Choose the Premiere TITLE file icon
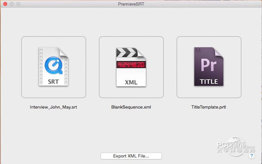 click(x=209, y=67)
